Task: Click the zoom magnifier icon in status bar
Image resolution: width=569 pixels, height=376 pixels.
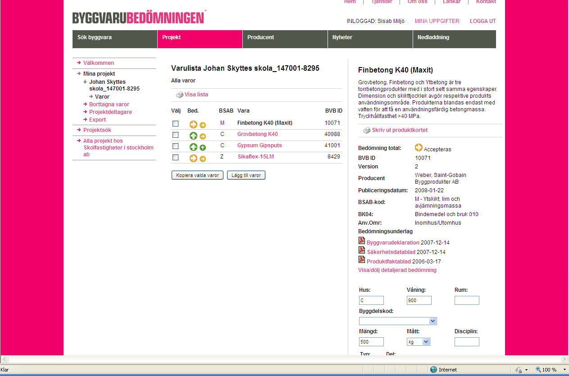Action: (x=538, y=370)
